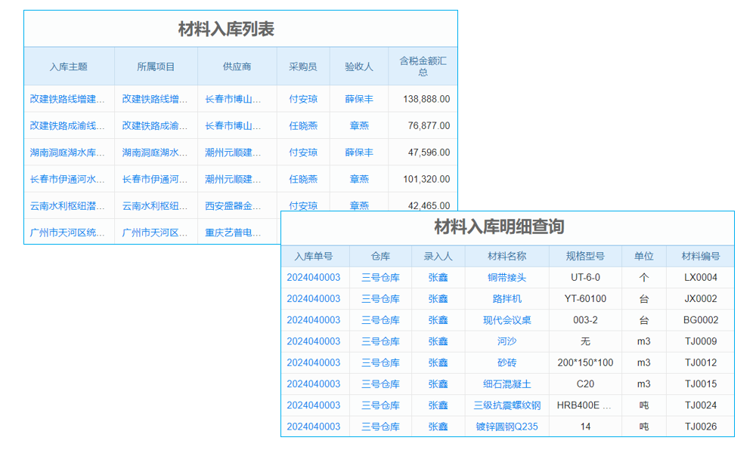The height and width of the screenshot is (453, 756).
Task: Open the 改建铁路线增建 entry link
Action: 70,99
